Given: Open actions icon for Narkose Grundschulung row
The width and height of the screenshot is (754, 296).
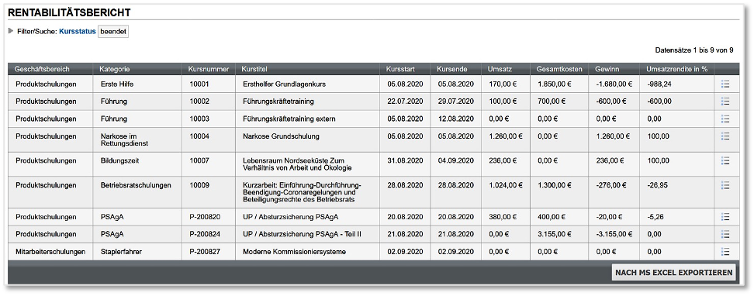Looking at the screenshot, I should [x=725, y=136].
